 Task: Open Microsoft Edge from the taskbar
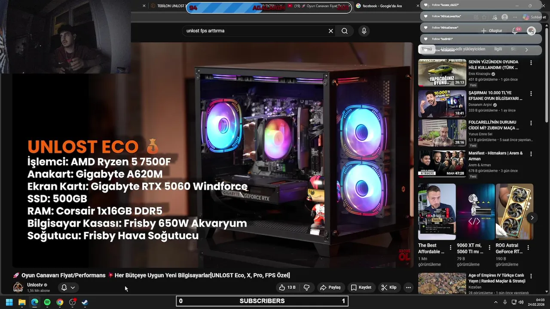pyautogui.click(x=34, y=302)
